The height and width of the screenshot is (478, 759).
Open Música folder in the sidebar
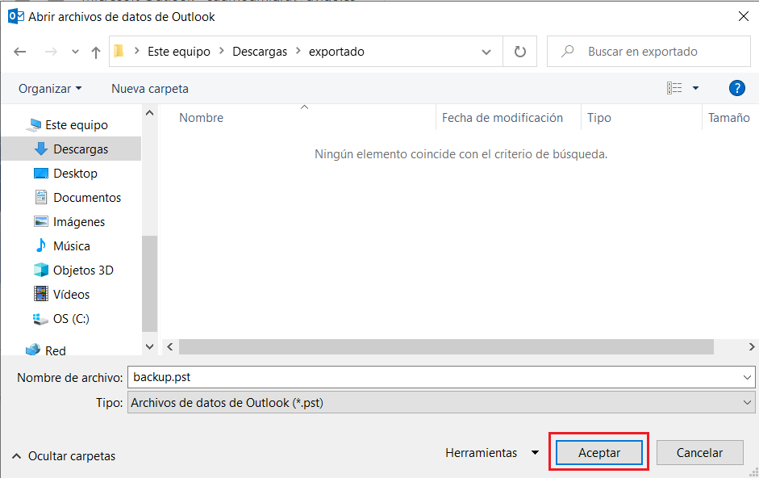[x=71, y=246]
